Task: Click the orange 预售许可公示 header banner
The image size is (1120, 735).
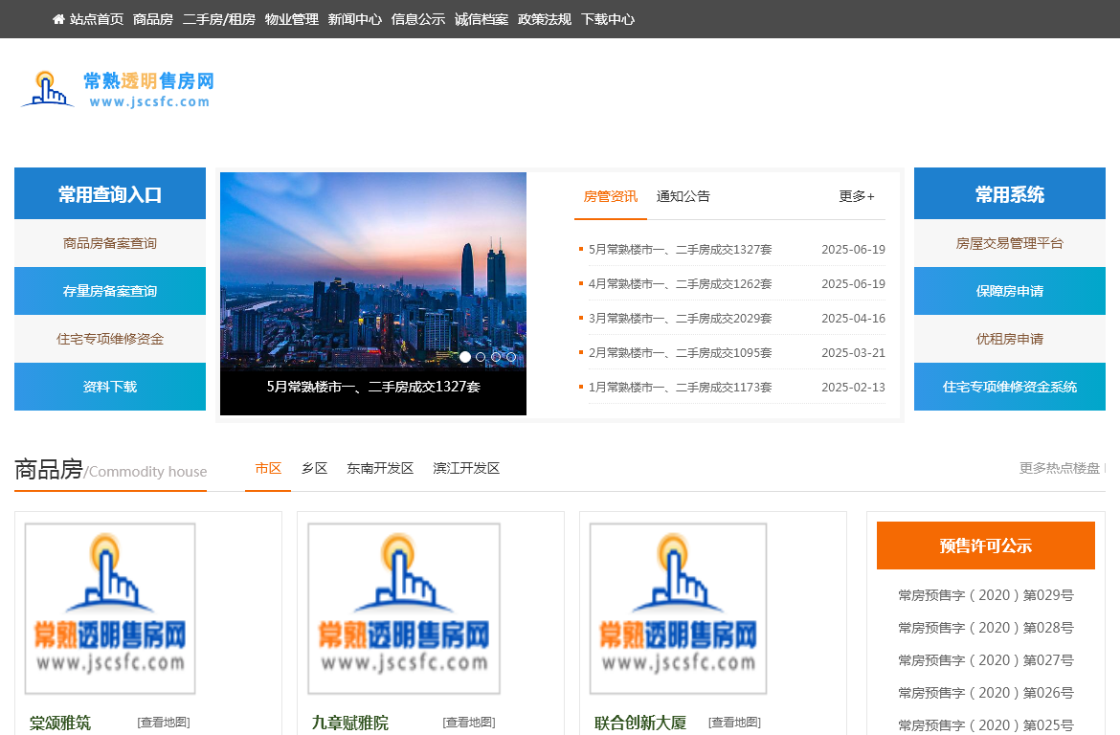Action: [x=985, y=545]
